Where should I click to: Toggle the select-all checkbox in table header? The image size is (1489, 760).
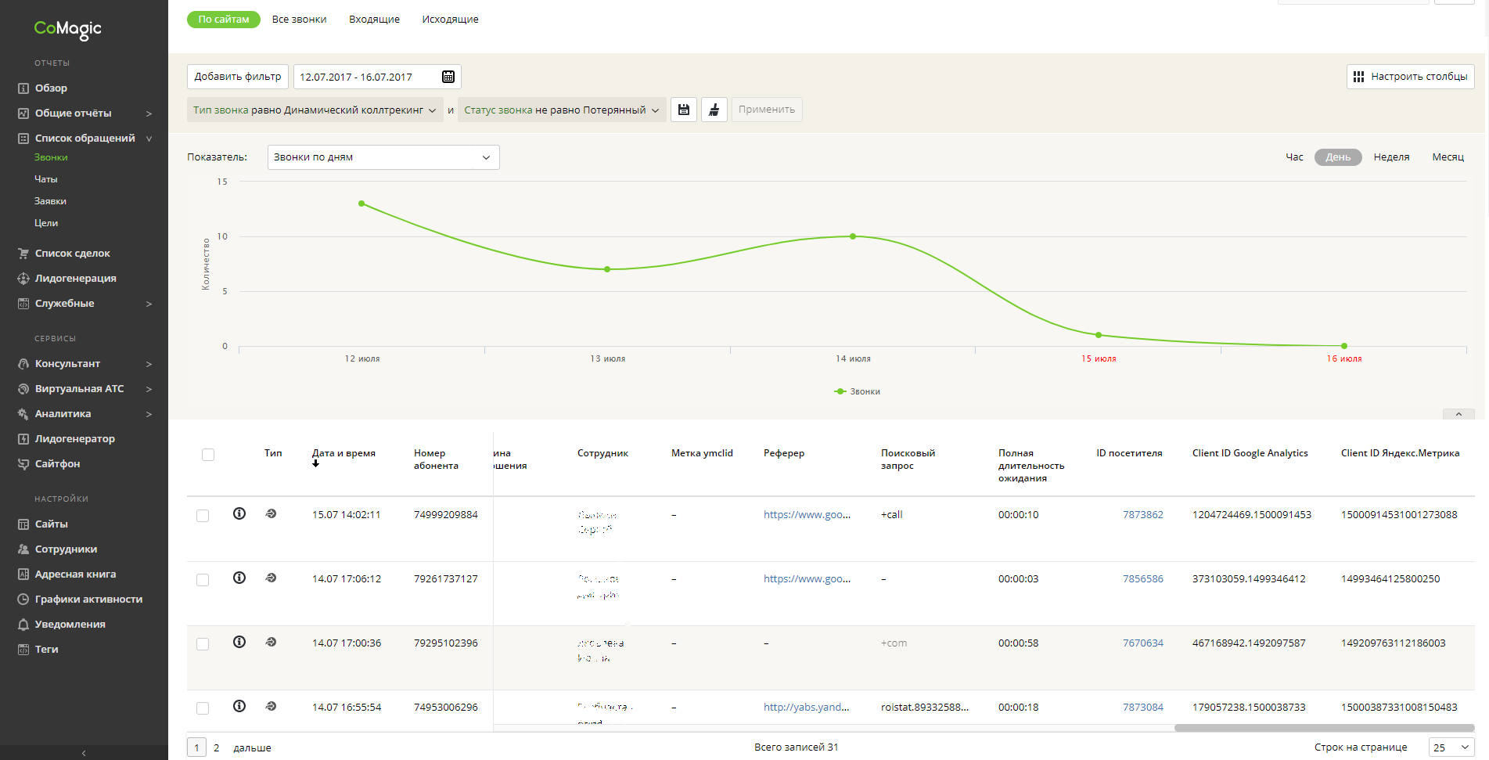[x=208, y=455]
